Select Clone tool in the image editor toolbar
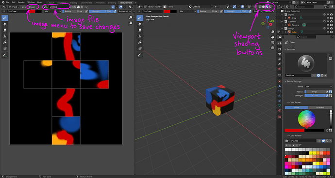 (5, 36)
